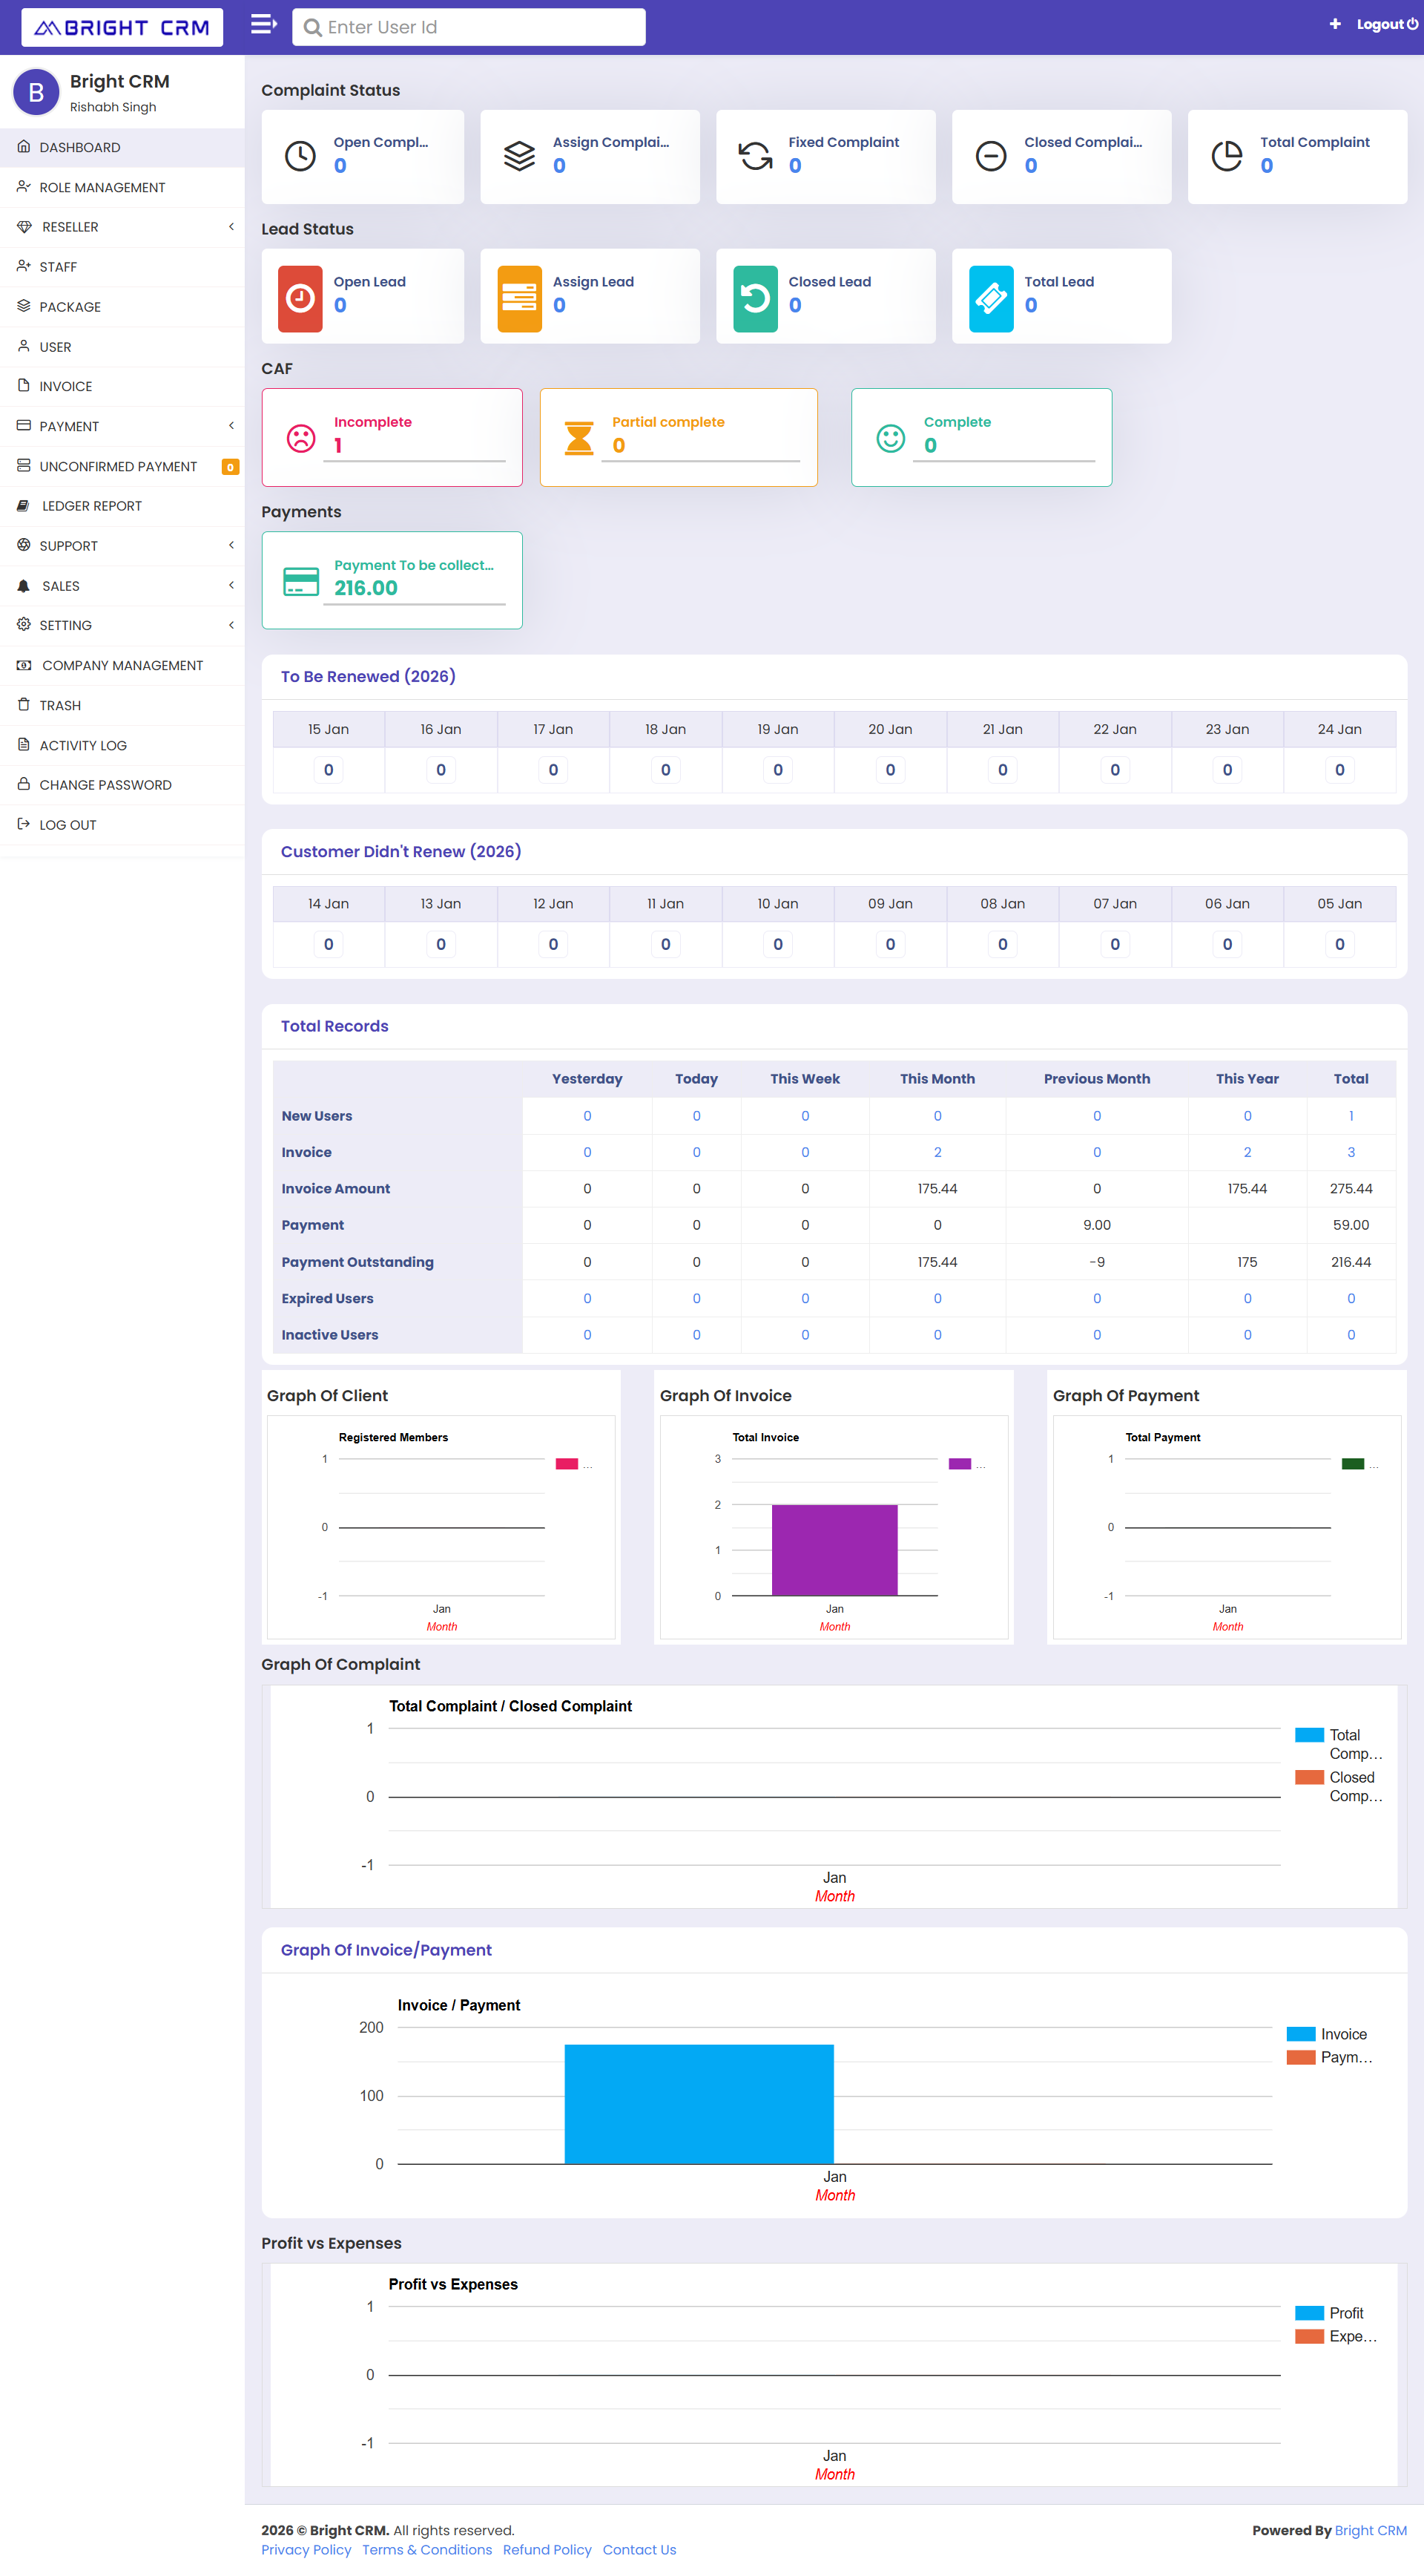Viewport: 1424px width, 2576px height.
Task: Expand the Support submenu chevron
Action: (231, 545)
